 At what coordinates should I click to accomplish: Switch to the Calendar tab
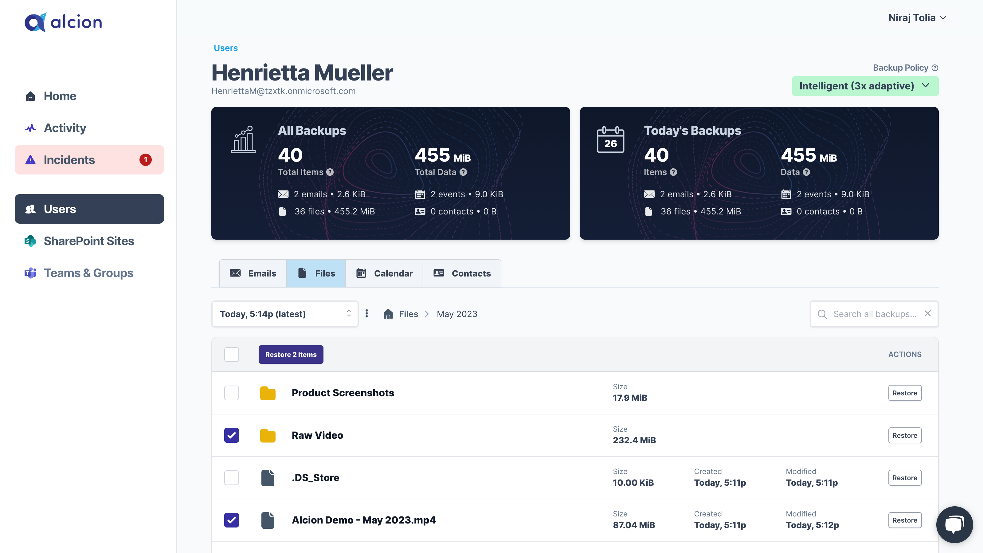[x=384, y=273]
